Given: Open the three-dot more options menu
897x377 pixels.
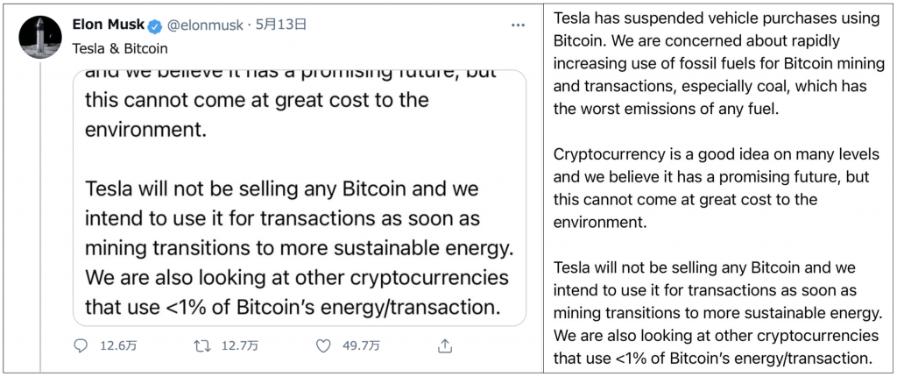Looking at the screenshot, I should [x=519, y=25].
